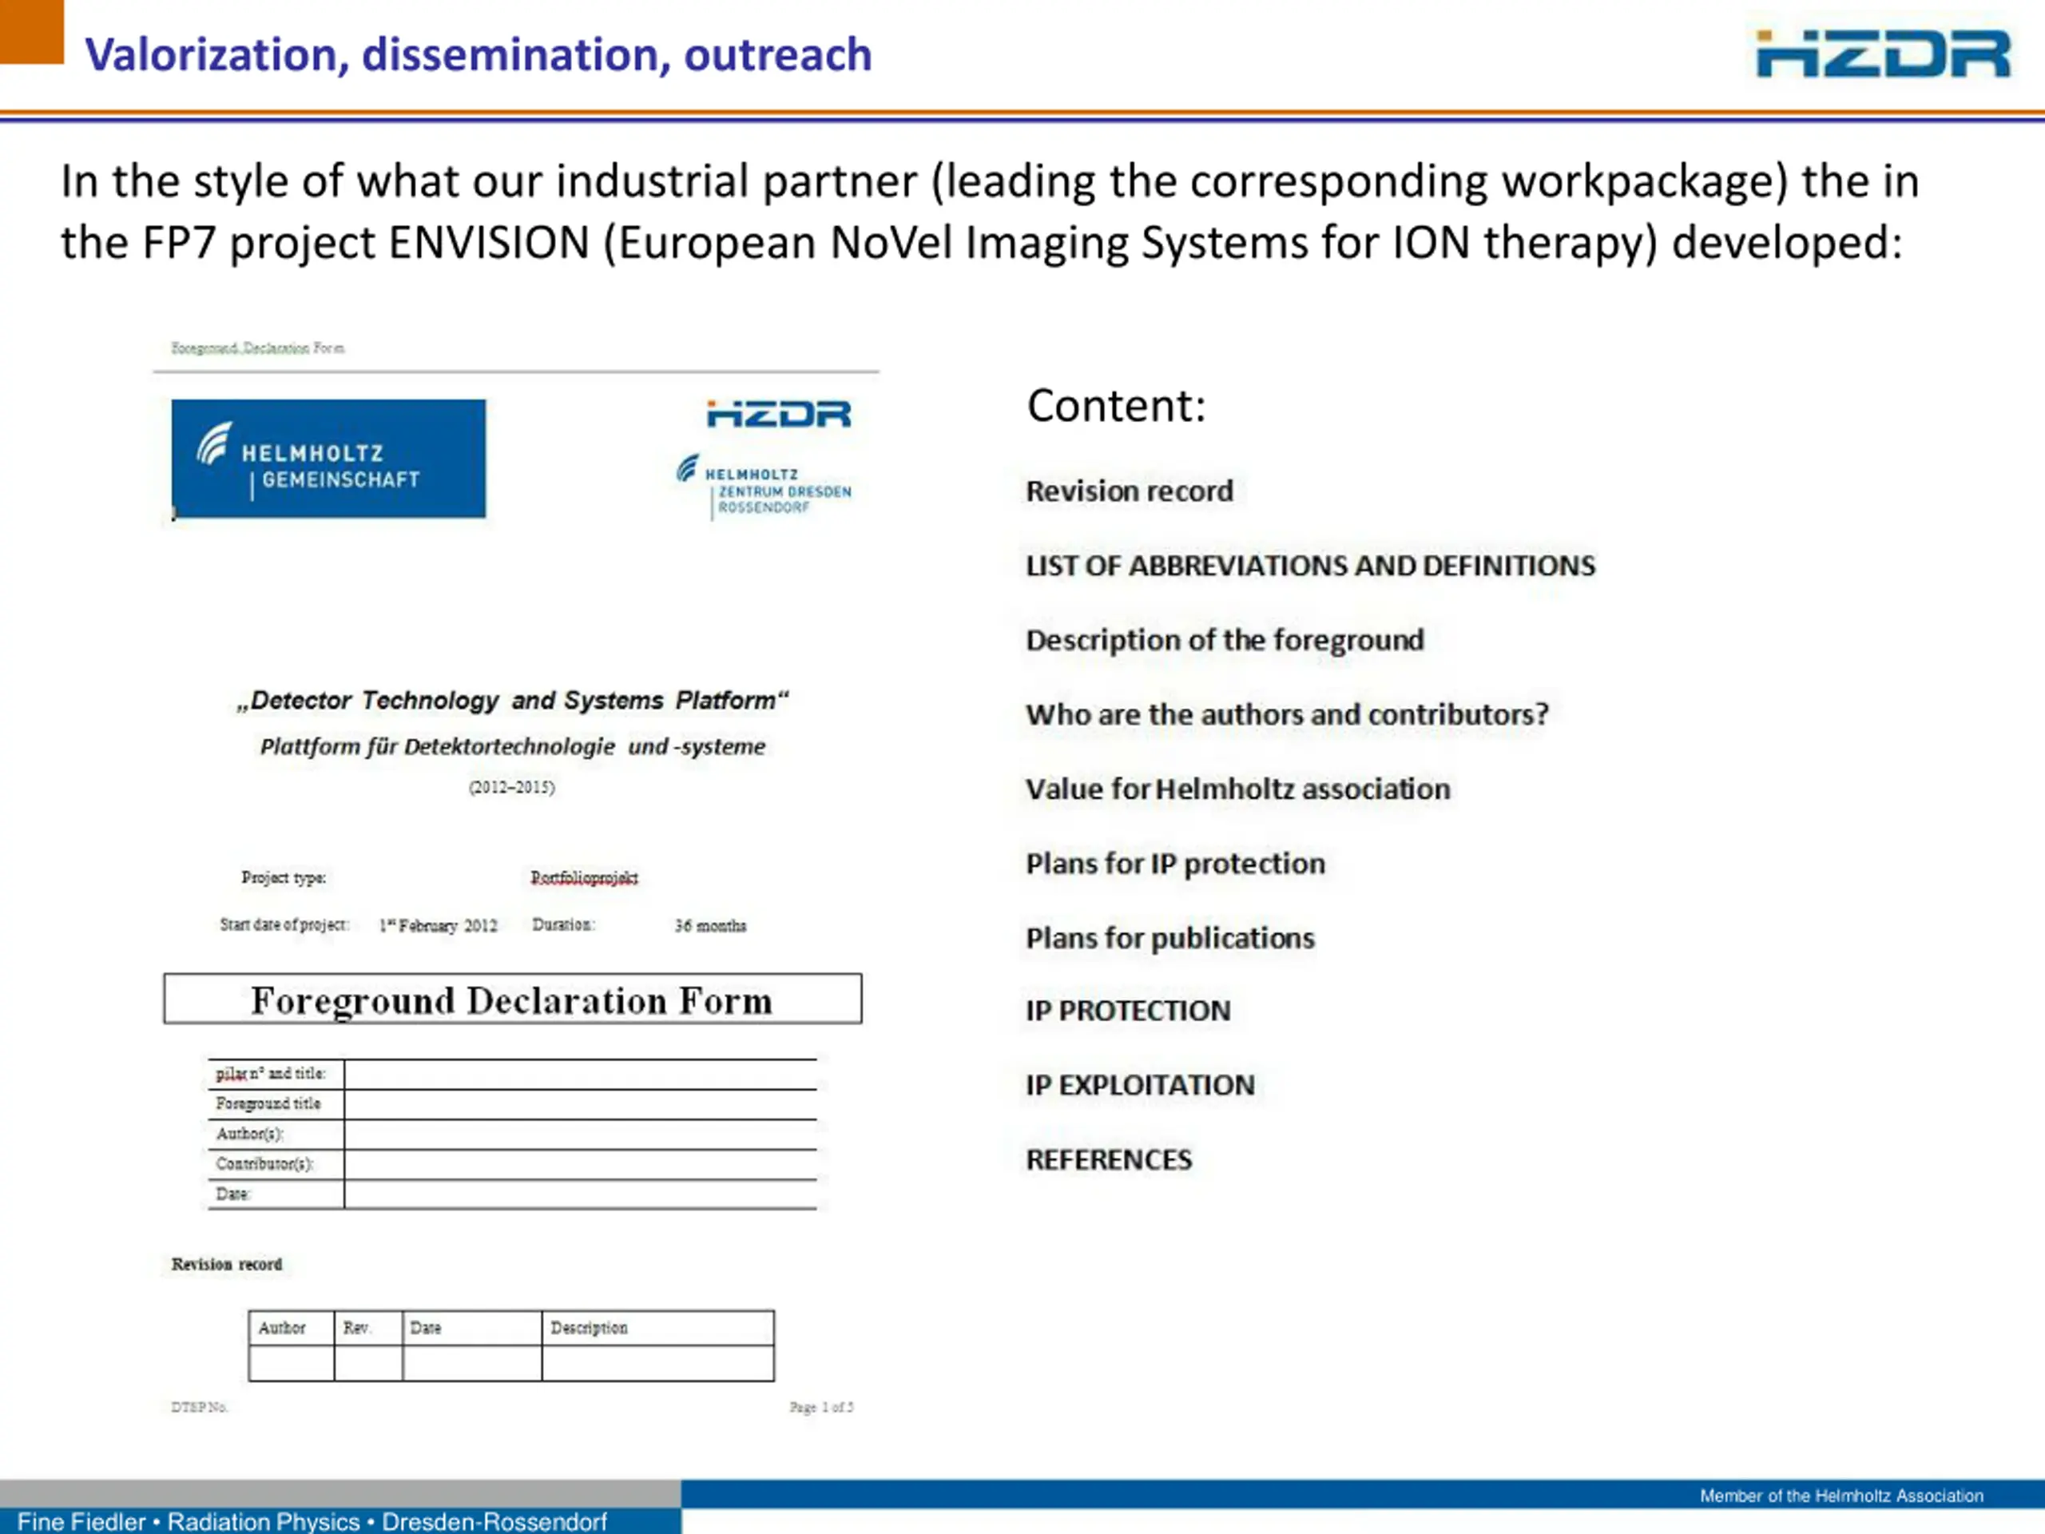Select 'LIST OF ABBREVIATIONS AND DEFINITIONS' entry
Image resolution: width=2045 pixels, height=1534 pixels.
1310,566
